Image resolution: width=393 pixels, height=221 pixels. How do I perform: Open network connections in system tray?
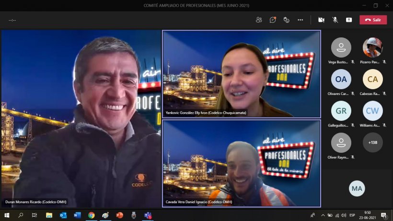pyautogui.click(x=337, y=215)
